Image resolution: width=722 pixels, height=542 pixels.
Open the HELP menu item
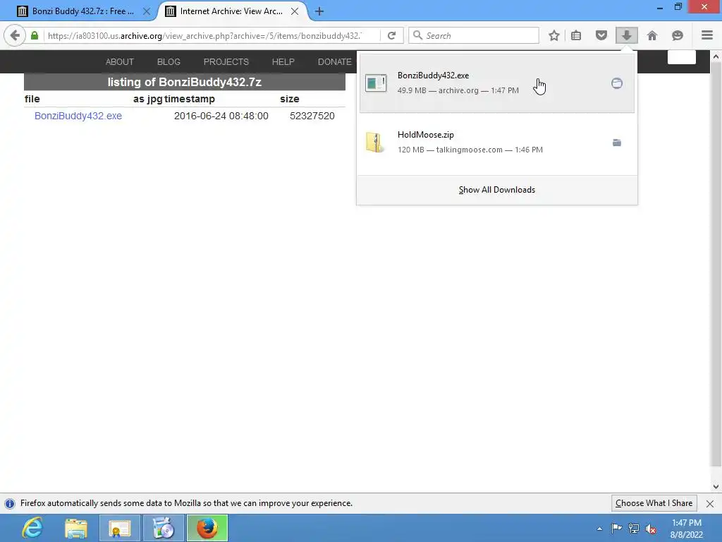click(x=283, y=62)
